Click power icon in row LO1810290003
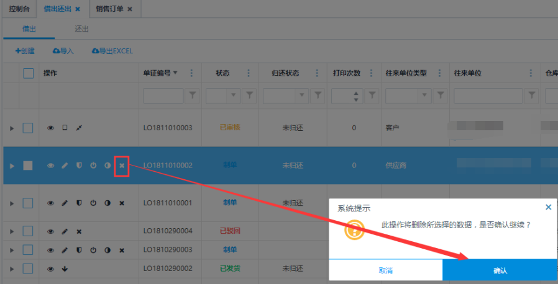This screenshot has height=284, width=558. tap(93, 250)
